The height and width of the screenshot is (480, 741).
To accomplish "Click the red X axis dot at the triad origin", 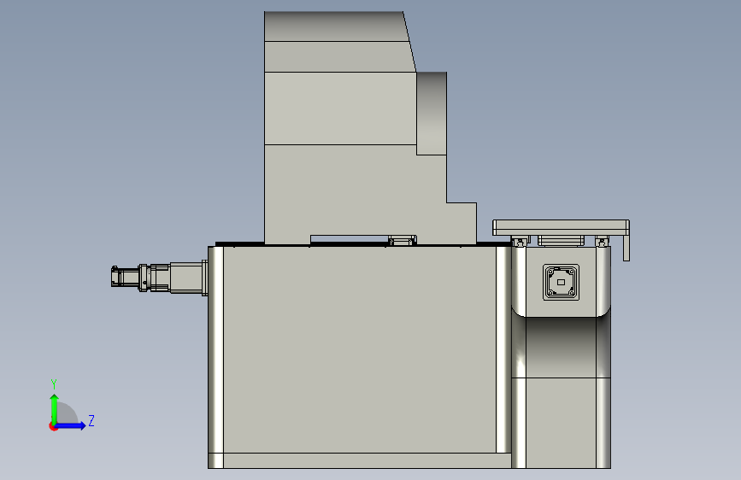I will click(53, 426).
